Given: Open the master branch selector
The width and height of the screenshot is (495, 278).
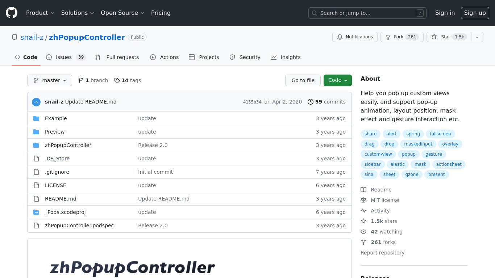Looking at the screenshot, I should tap(50, 80).
